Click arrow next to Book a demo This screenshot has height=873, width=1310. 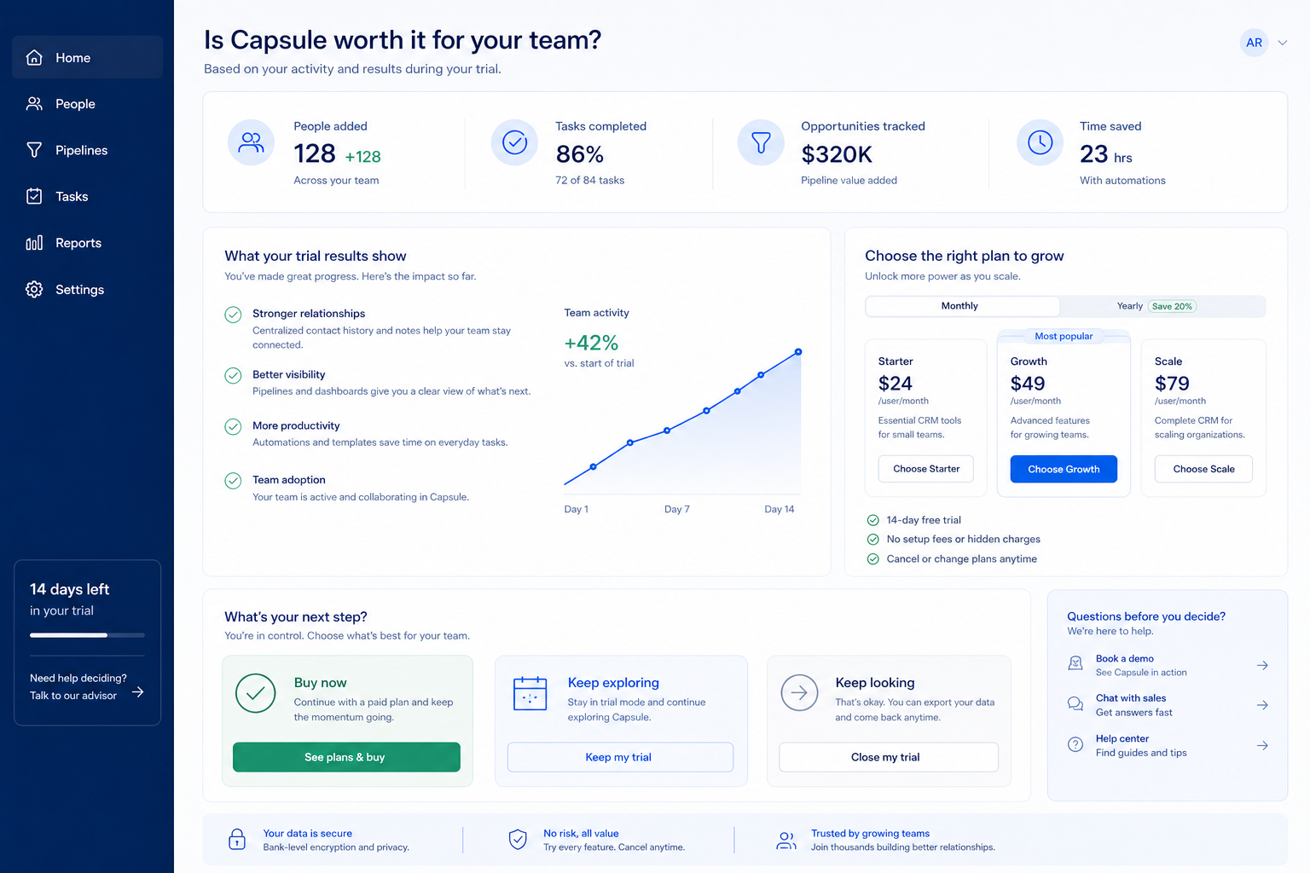pos(1262,665)
